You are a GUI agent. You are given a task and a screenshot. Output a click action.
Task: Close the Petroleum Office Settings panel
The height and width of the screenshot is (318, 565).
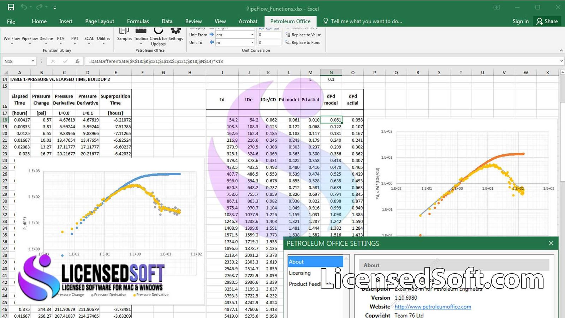tap(551, 243)
